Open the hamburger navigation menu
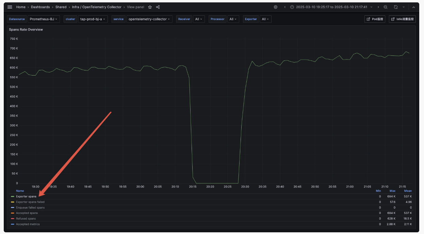This screenshot has width=424, height=234. pyautogui.click(x=10, y=7)
